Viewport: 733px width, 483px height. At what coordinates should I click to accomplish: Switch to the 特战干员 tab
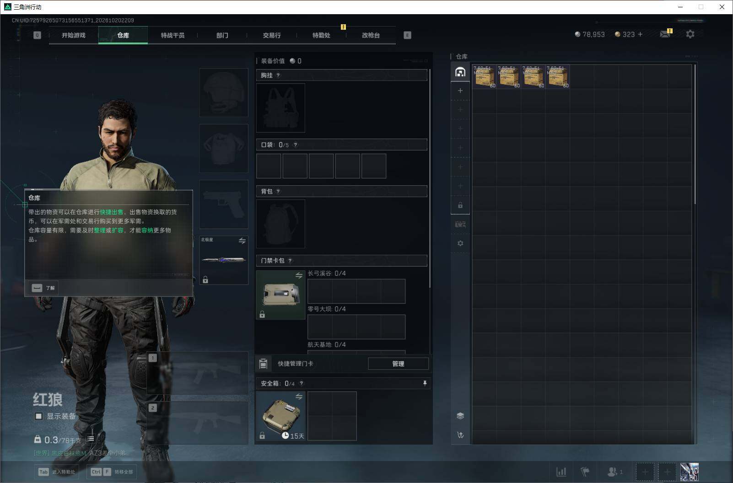[x=172, y=35]
